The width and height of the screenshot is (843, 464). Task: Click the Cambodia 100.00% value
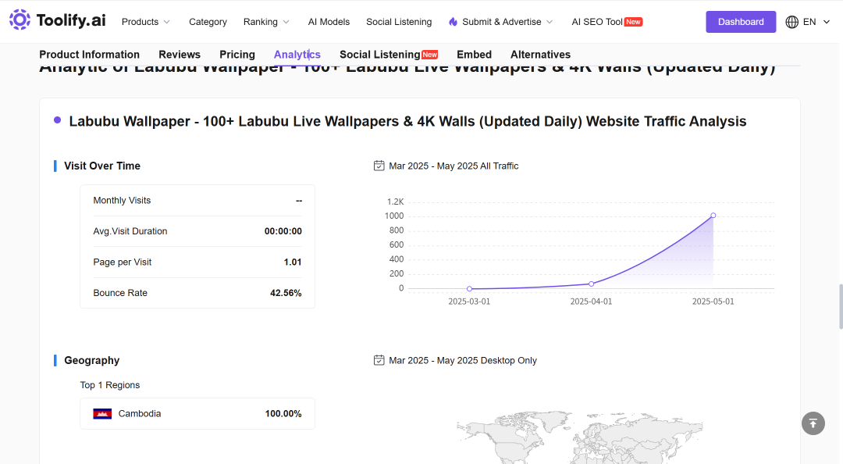point(283,413)
